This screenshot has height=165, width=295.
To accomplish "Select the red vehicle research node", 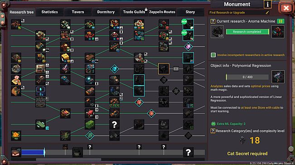I will [90, 113].
